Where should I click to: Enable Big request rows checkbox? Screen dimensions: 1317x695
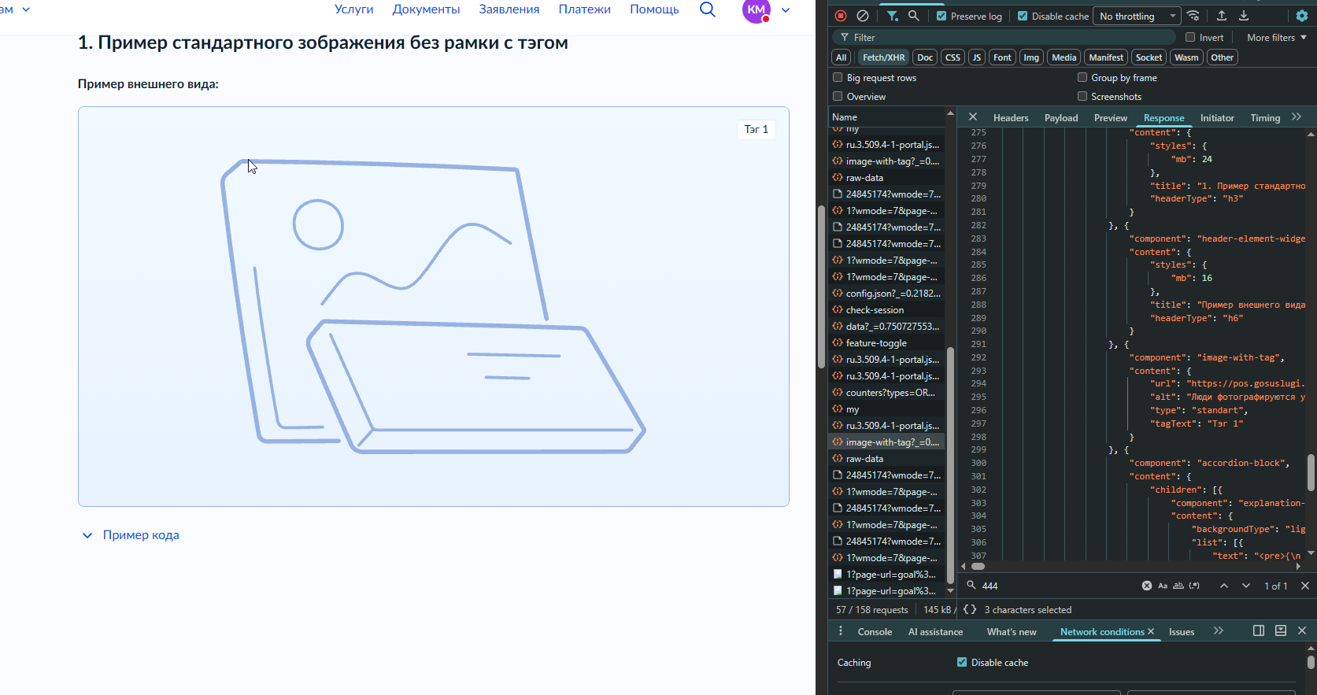838,77
